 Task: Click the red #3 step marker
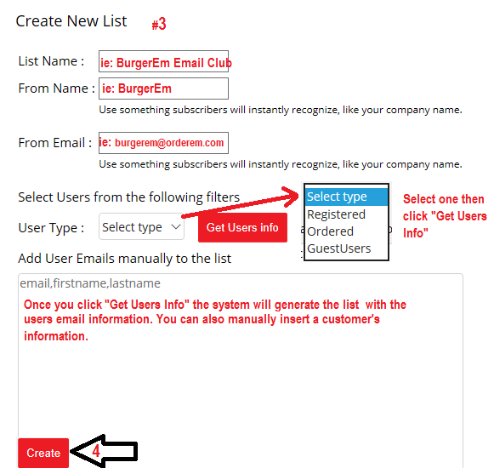[x=159, y=24]
